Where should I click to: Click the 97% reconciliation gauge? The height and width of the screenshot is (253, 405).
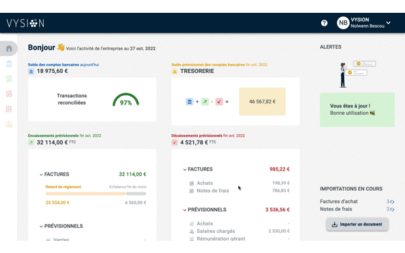click(126, 100)
